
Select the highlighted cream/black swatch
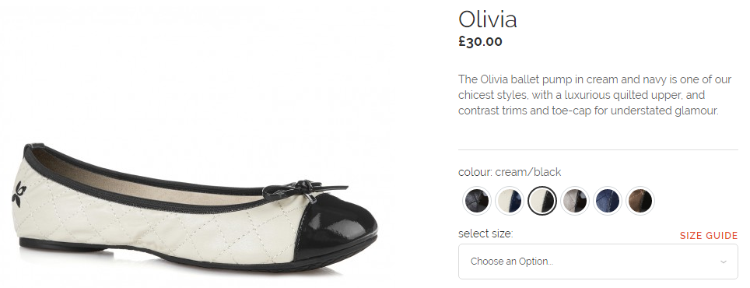[542, 201]
